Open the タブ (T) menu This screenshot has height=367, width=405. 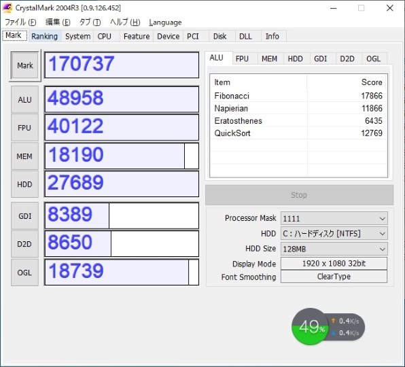click(x=90, y=22)
